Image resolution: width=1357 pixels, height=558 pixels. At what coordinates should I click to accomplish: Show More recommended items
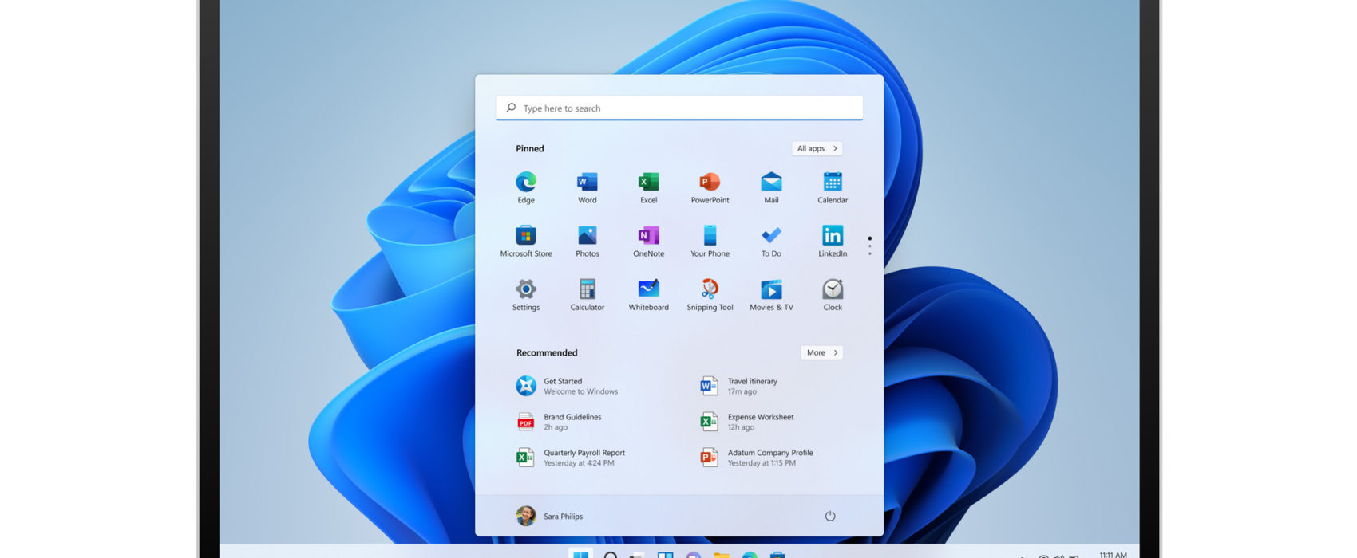pyautogui.click(x=822, y=352)
